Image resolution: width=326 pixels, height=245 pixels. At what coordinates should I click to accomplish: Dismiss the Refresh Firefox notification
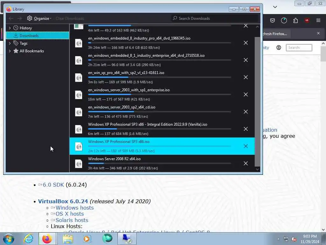click(x=318, y=33)
